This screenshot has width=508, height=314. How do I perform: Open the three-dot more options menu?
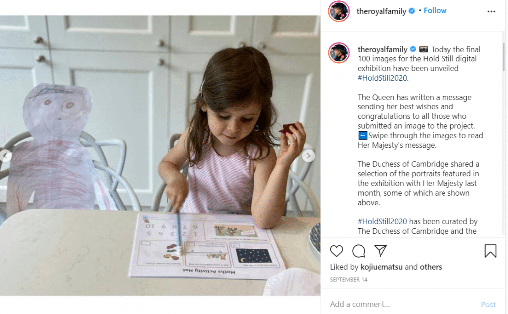click(x=491, y=12)
